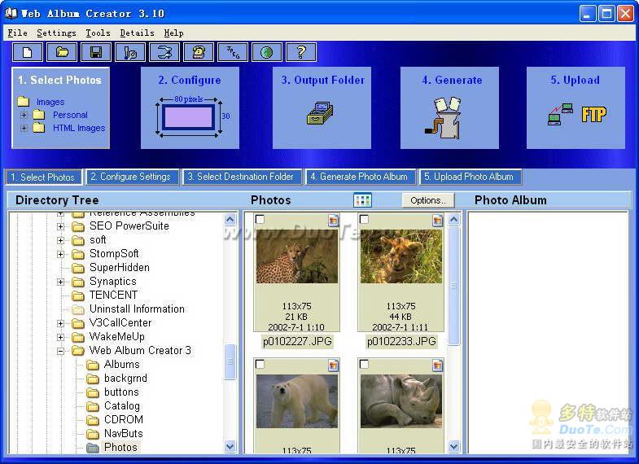Expand the Personal folder in Select Photos panel

click(24, 115)
